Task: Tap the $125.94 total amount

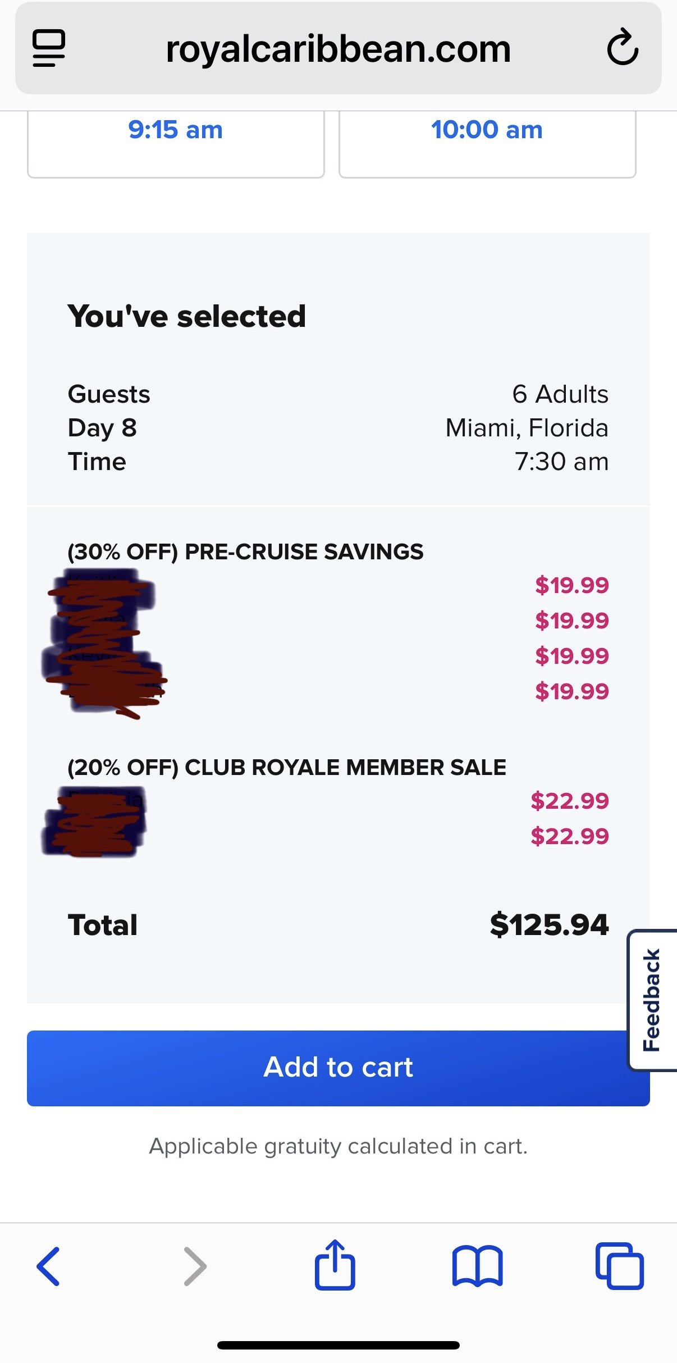Action: coord(549,925)
